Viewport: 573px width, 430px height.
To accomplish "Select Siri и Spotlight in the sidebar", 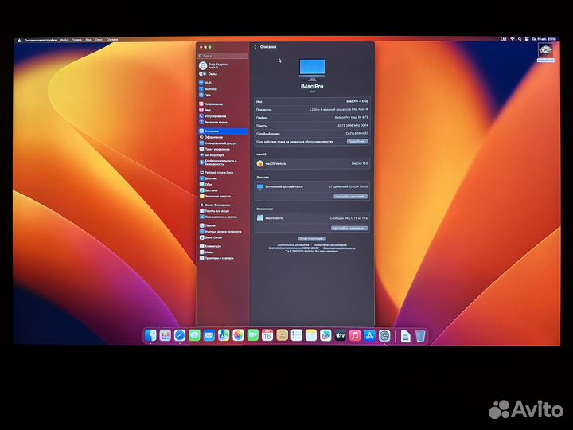I will tap(212, 155).
